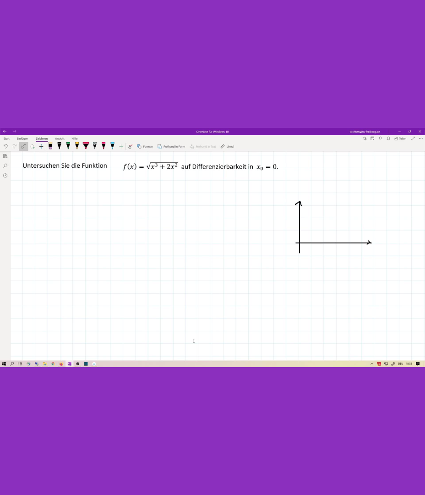The width and height of the screenshot is (425, 495).
Task: Click the Freihand in Text button
Action: pyautogui.click(x=203, y=147)
